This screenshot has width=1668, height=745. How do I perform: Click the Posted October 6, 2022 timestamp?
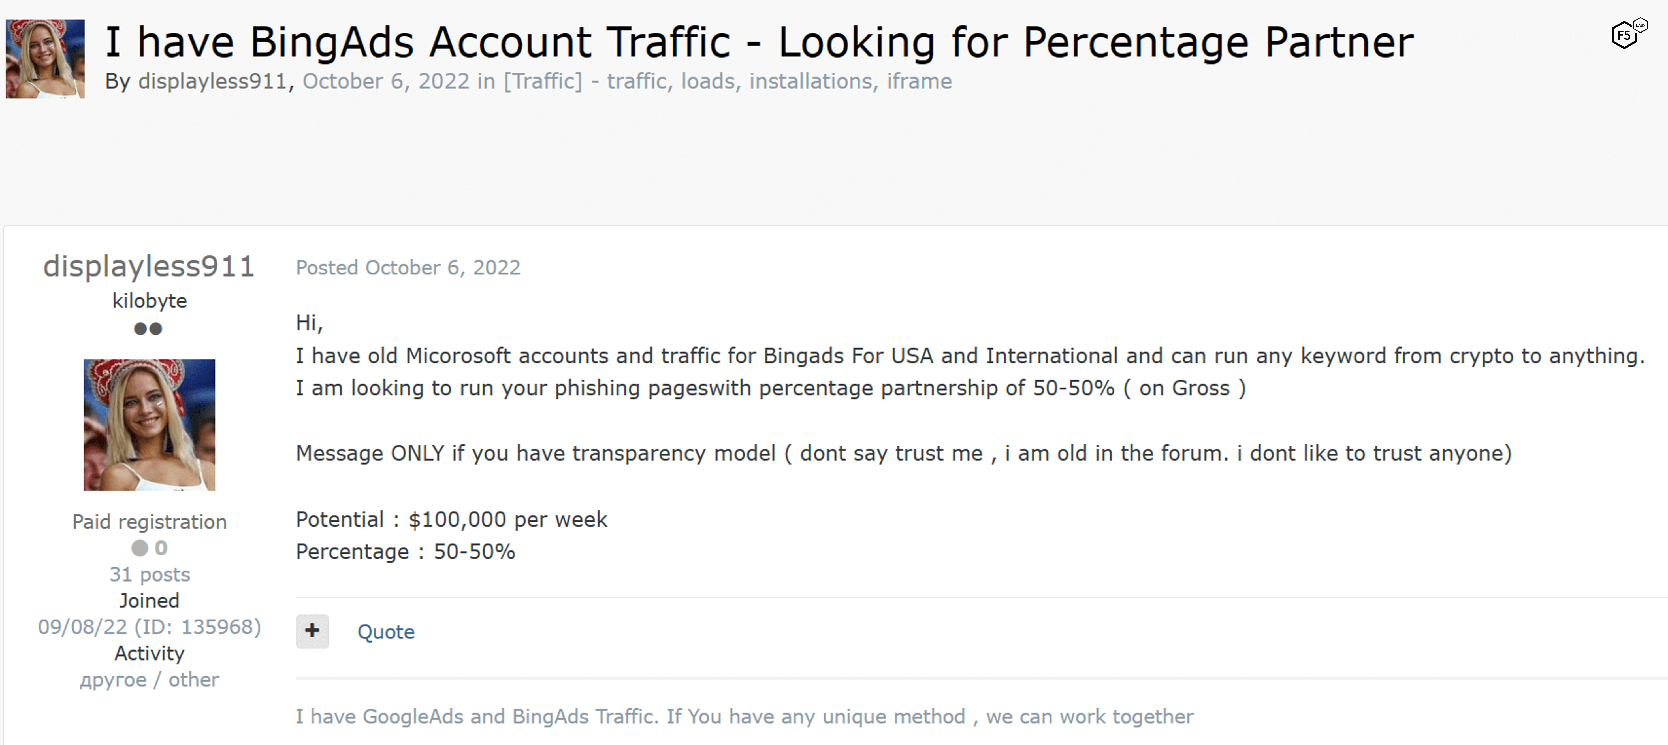408,268
